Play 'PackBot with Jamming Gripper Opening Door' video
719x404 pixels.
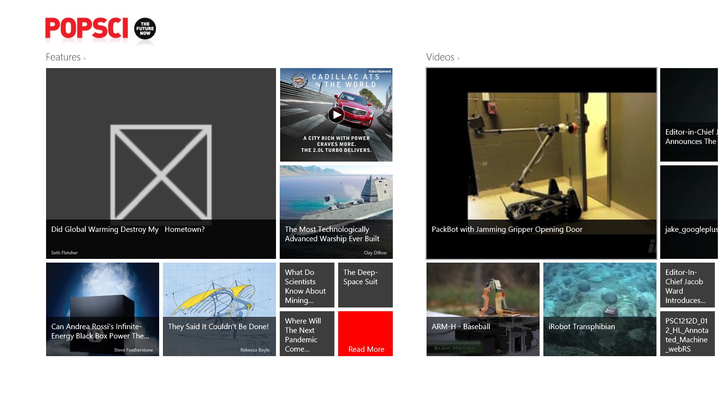click(x=541, y=163)
